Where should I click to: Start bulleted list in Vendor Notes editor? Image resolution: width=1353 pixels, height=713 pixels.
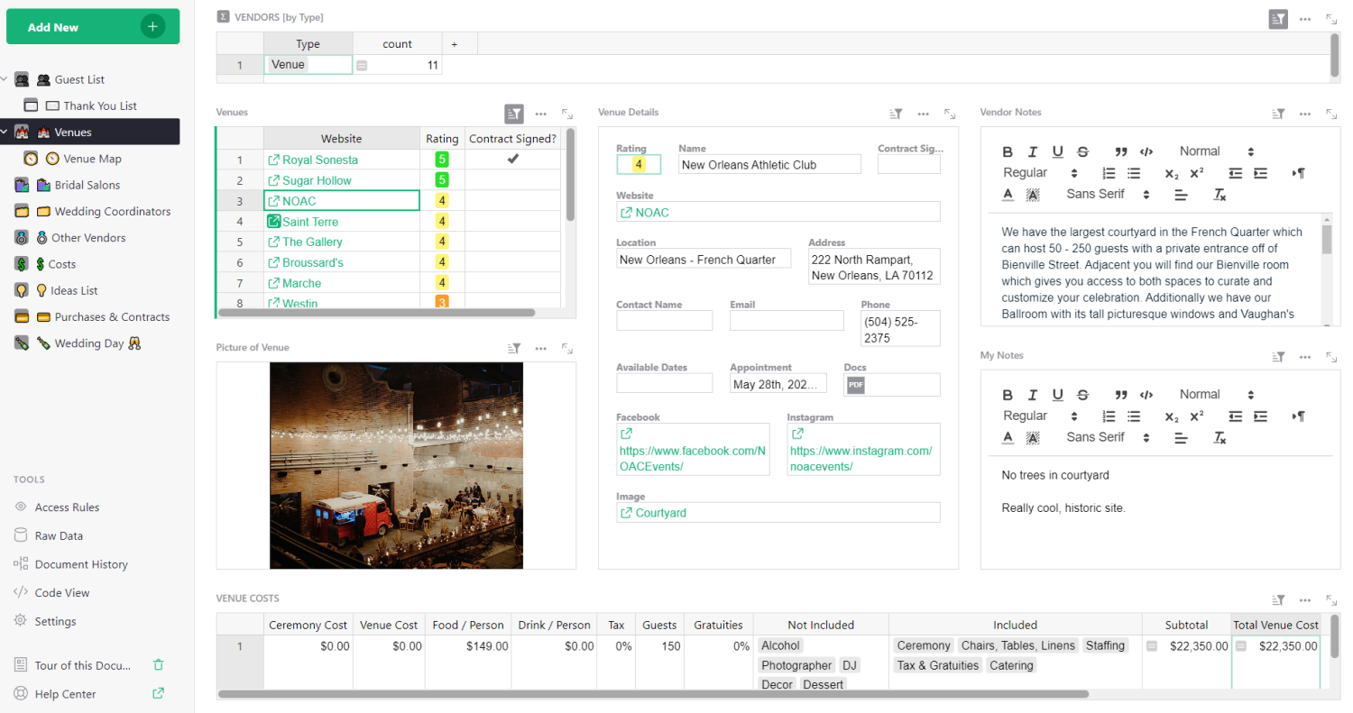click(1135, 173)
